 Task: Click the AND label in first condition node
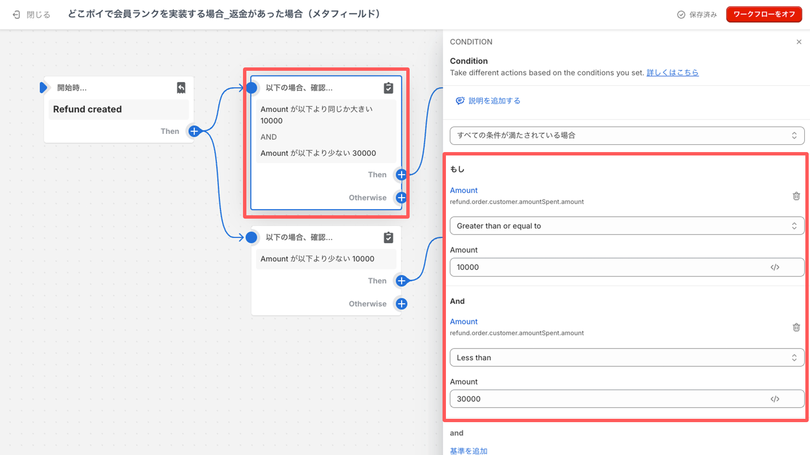(x=269, y=137)
